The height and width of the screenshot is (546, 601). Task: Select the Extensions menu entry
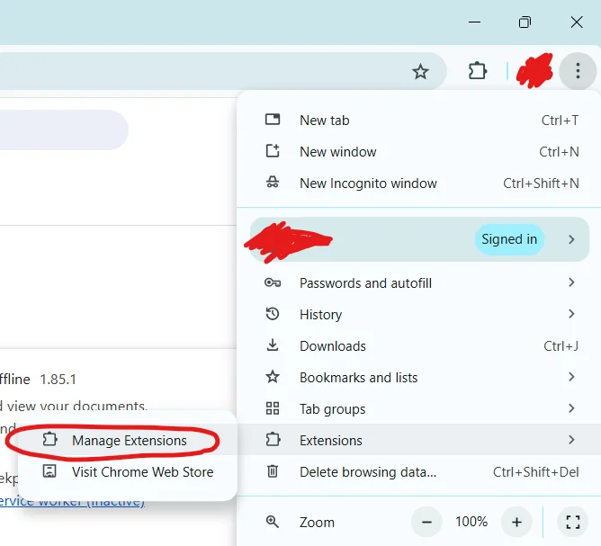tap(418, 440)
